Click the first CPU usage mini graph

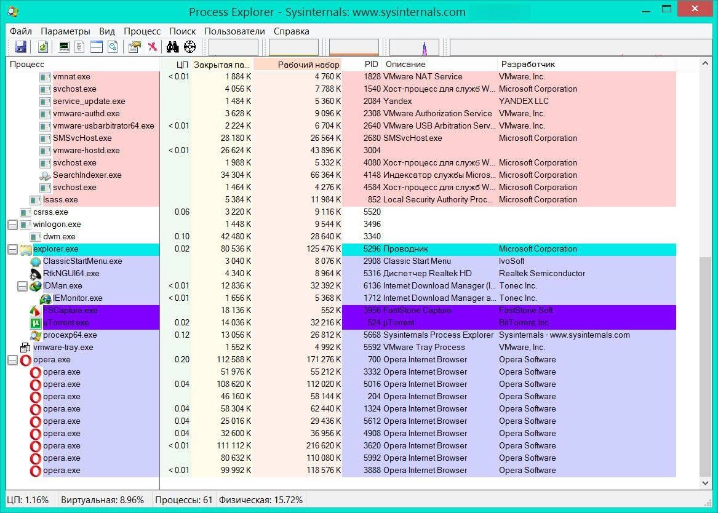(234, 47)
